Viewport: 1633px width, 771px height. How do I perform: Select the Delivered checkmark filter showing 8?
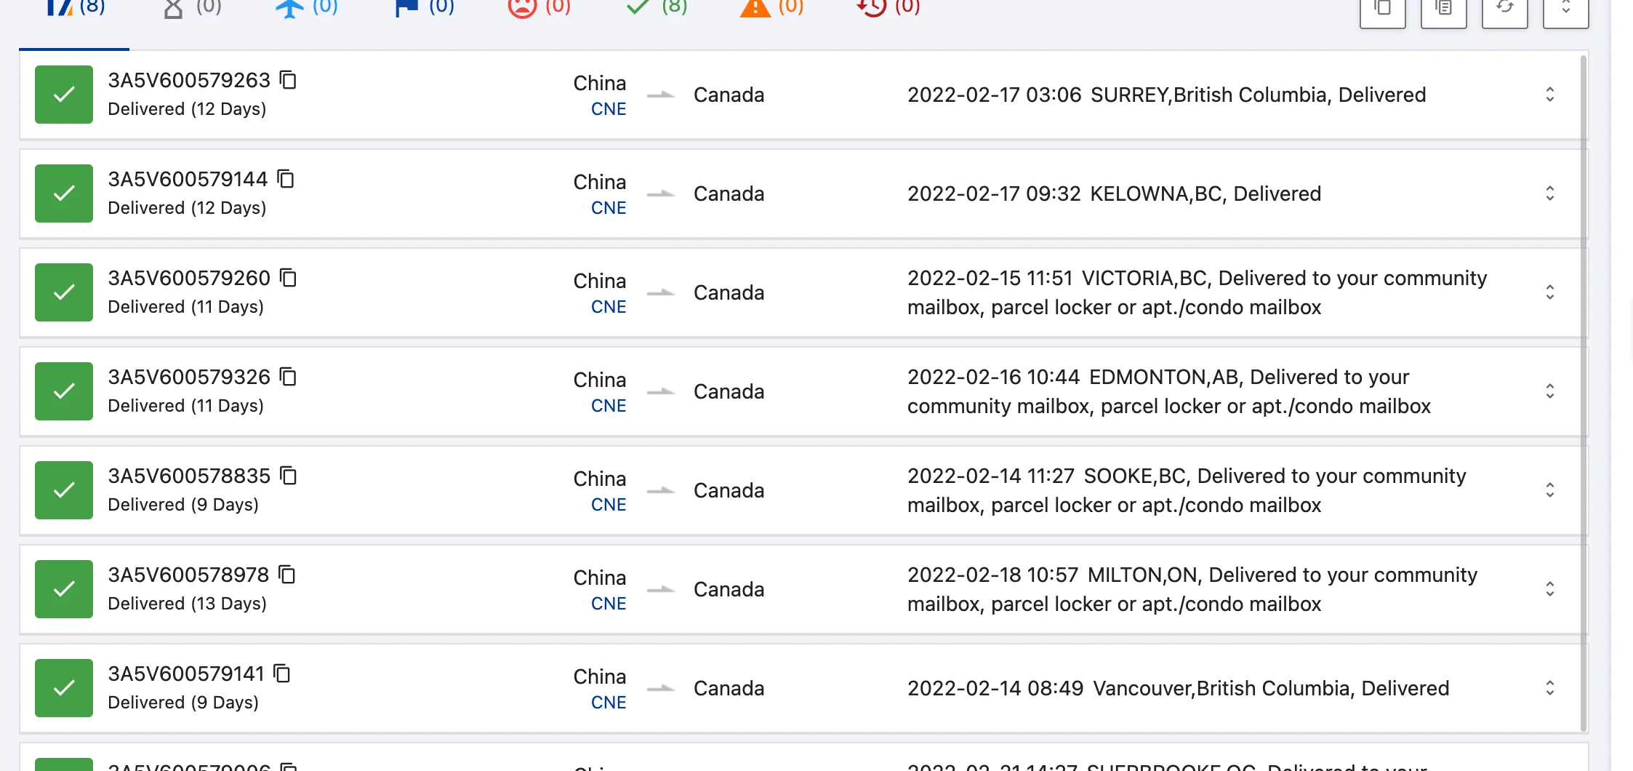coord(636,7)
